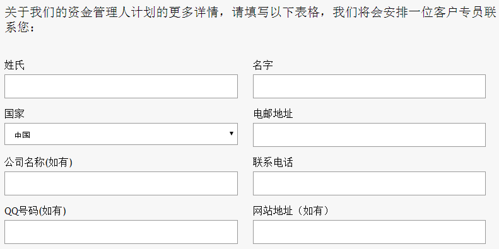Click the 姓氏 label text
The height and width of the screenshot is (249, 499).
[x=15, y=66]
